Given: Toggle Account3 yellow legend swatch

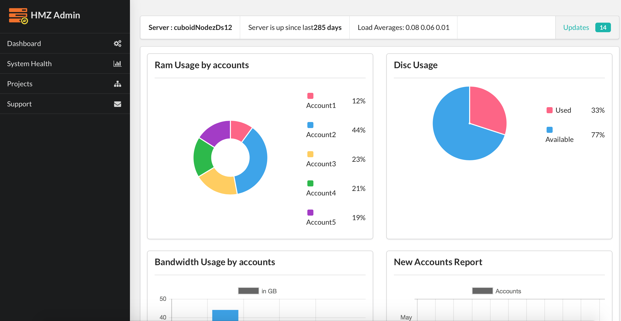Looking at the screenshot, I should pos(310,154).
